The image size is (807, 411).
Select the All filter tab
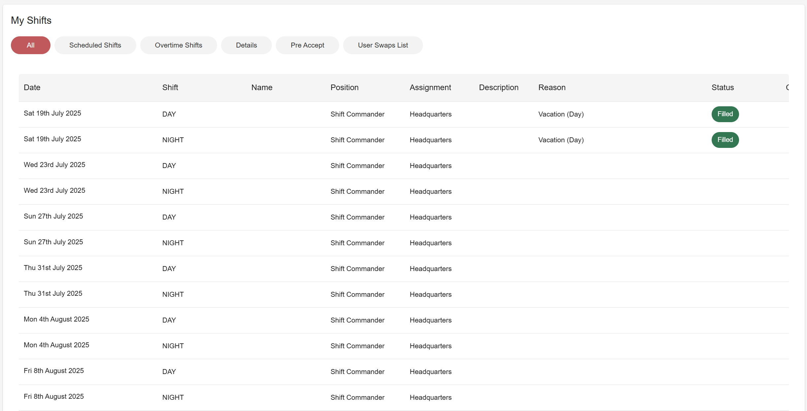(x=30, y=45)
